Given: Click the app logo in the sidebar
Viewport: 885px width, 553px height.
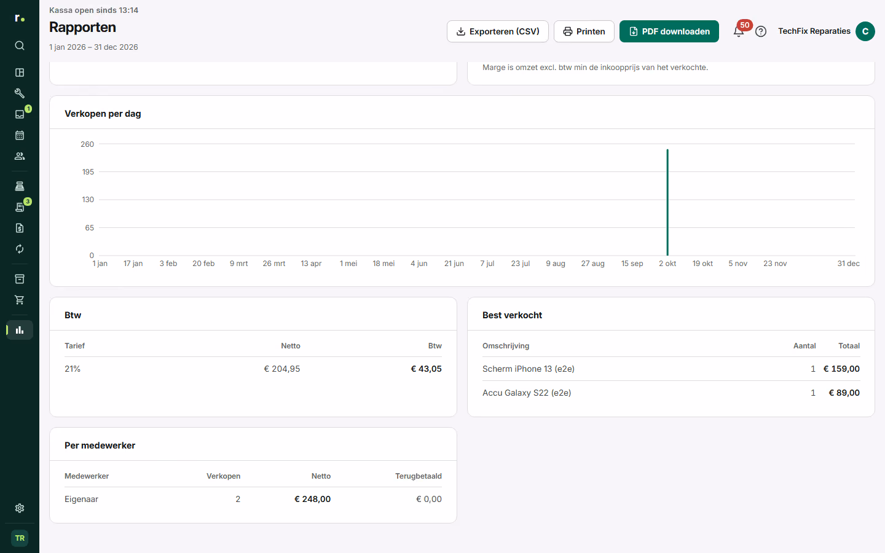Looking at the screenshot, I should coord(20,18).
